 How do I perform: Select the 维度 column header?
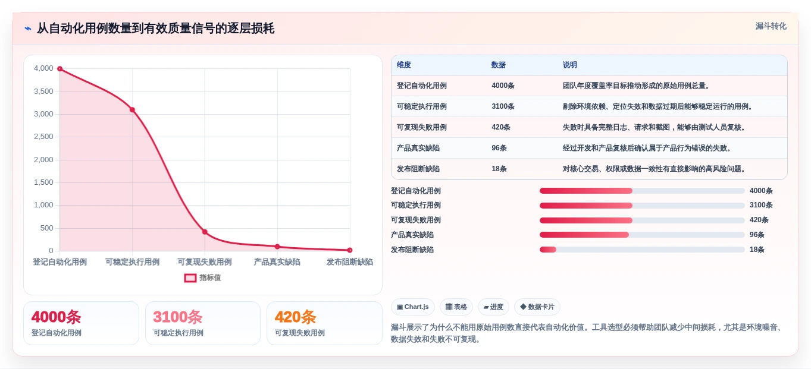pyautogui.click(x=404, y=65)
